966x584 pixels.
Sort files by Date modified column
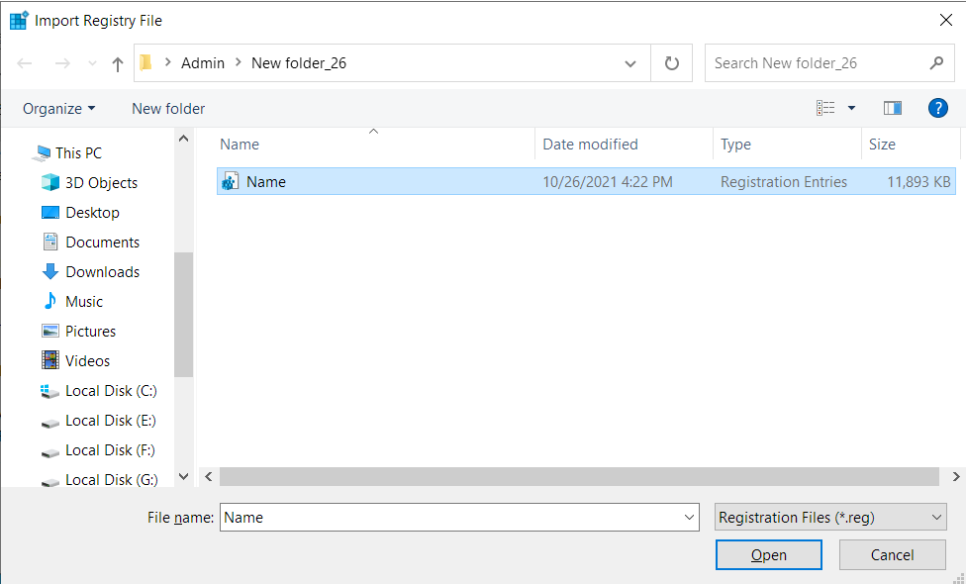[x=587, y=145]
